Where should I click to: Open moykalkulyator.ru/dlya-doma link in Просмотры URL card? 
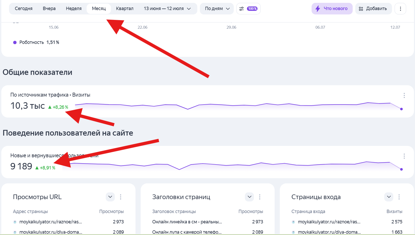[x=51, y=232]
